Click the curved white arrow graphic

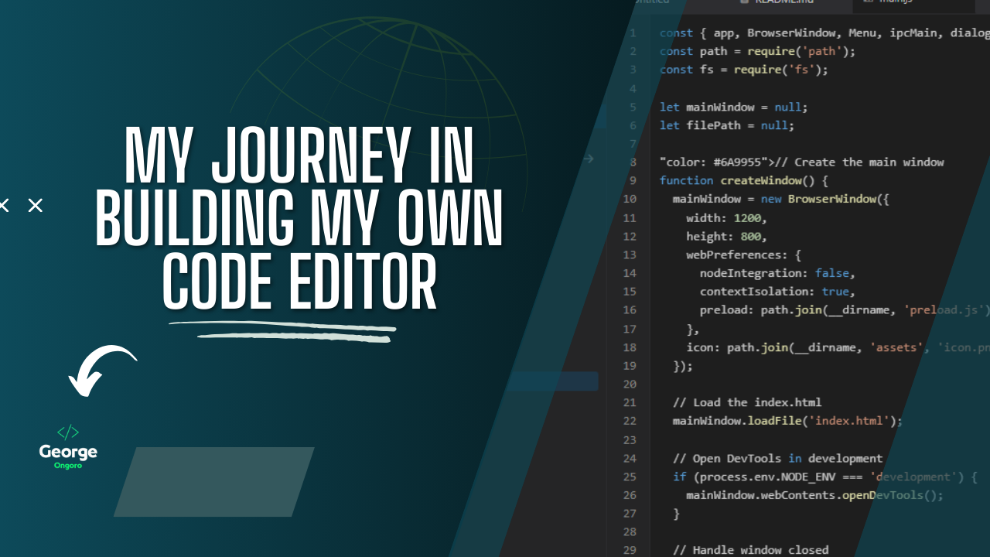pos(101,371)
